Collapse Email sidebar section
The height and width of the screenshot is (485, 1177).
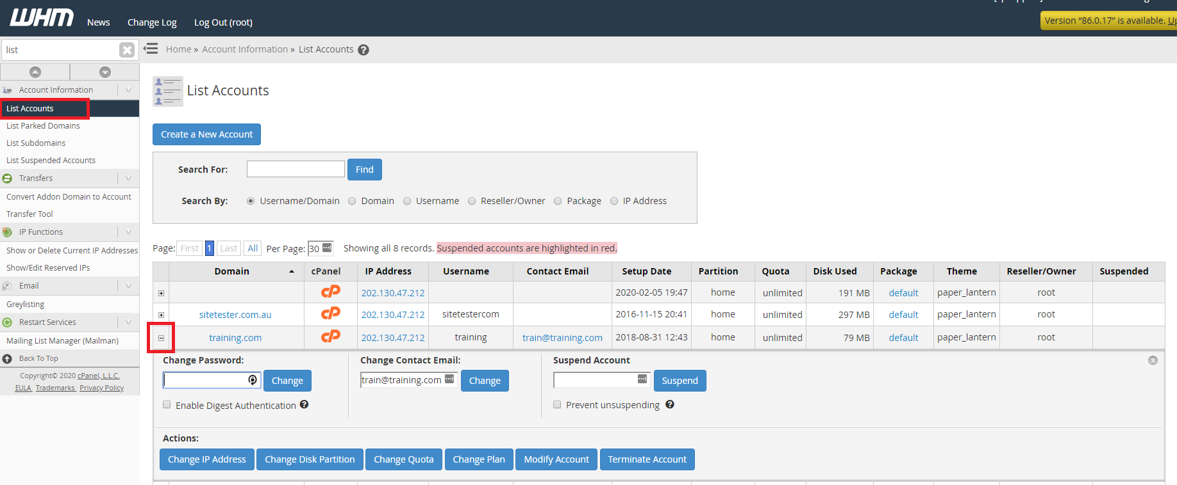[x=128, y=286]
